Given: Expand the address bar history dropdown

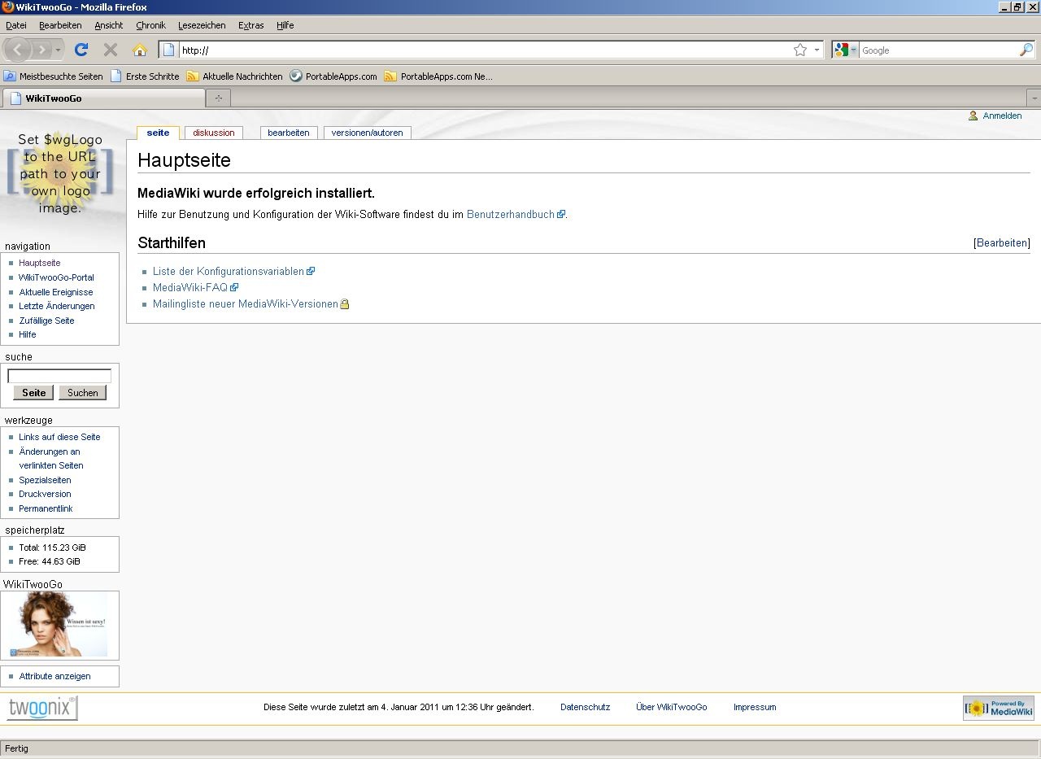Looking at the screenshot, I should point(817,50).
